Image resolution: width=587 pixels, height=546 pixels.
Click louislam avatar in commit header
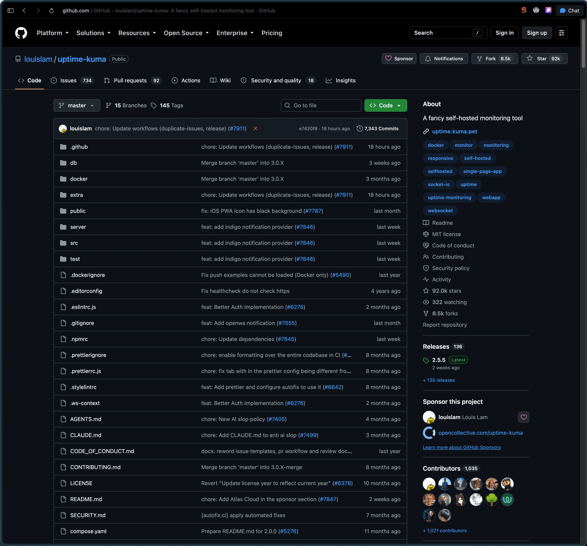(x=63, y=129)
